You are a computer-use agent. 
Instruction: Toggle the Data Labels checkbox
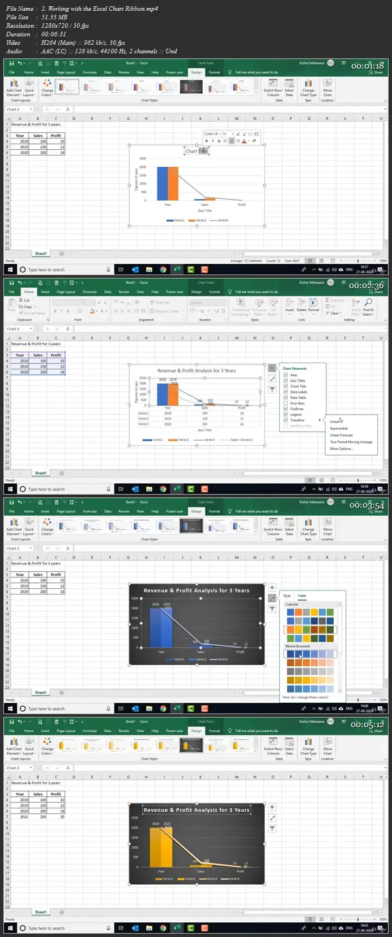point(286,392)
